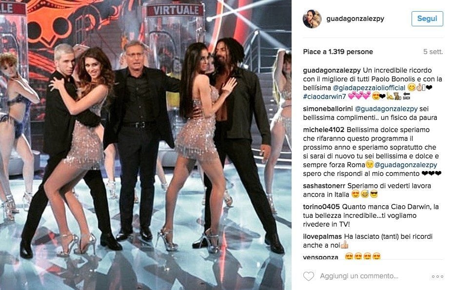453x290 pixels.
Task: Open @guadagonzalezpy mention in simoneballorini's comment
Action: 386,109
